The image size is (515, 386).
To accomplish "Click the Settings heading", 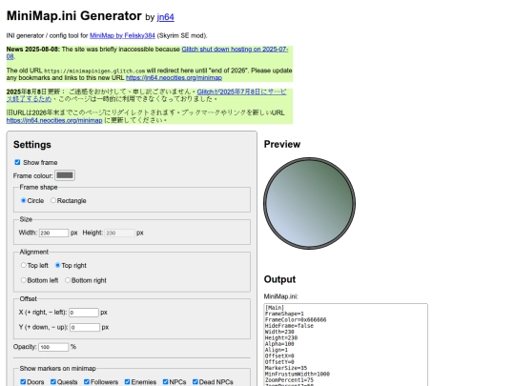I will [x=32, y=145].
